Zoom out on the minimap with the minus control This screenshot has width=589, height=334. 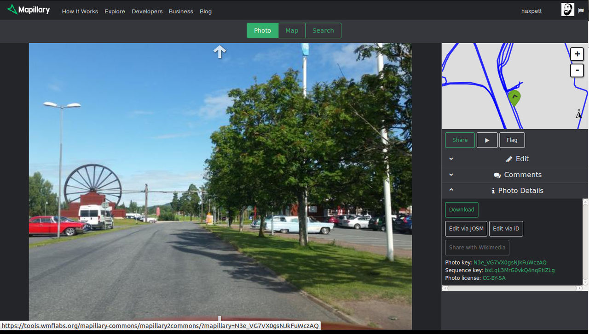pyautogui.click(x=577, y=70)
